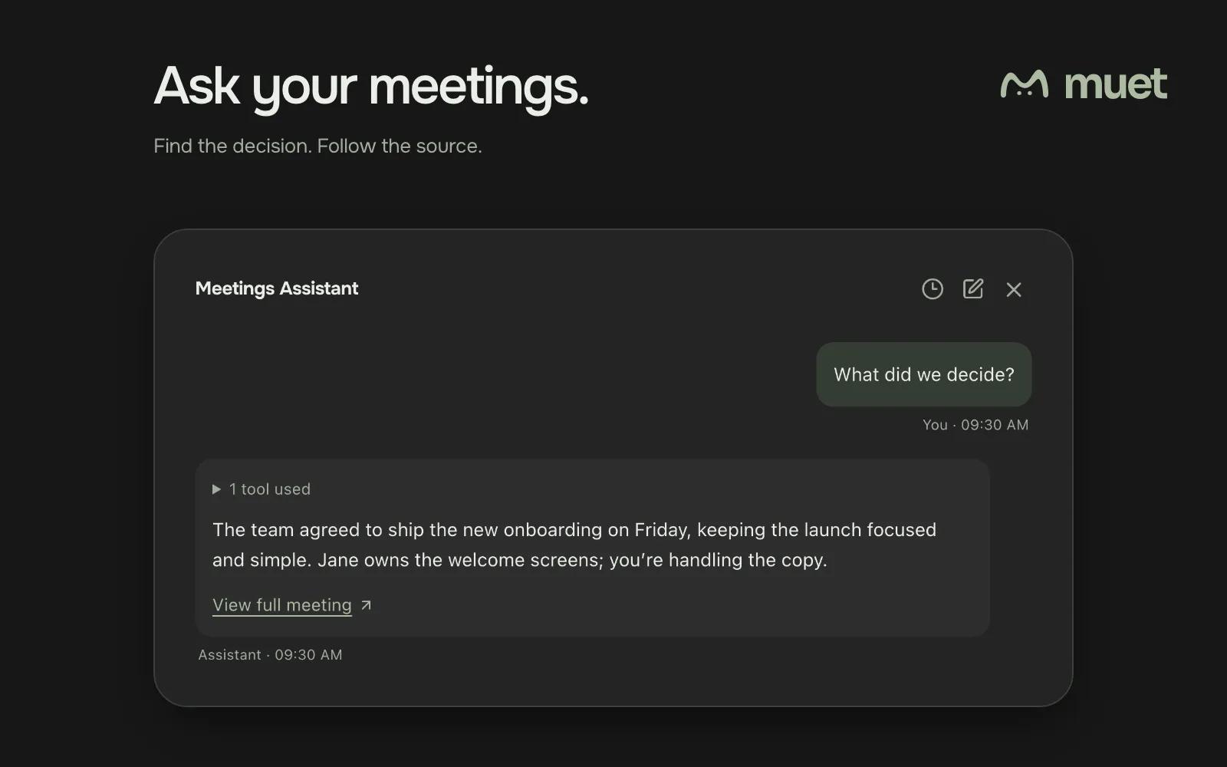This screenshot has height=767, width=1227.
Task: Select the "What did we decide?" message bubble
Action: coord(923,374)
